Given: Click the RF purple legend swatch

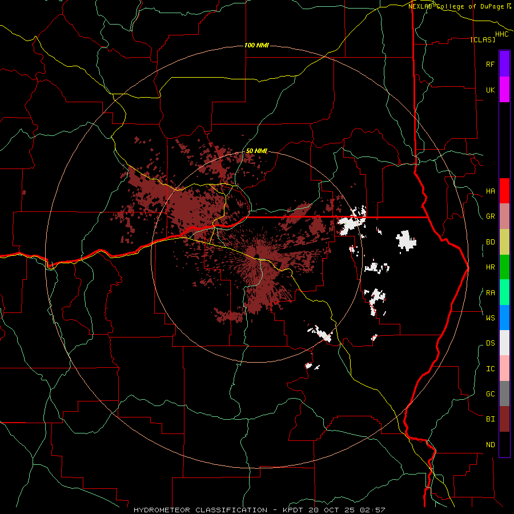Looking at the screenshot, I should point(504,64).
